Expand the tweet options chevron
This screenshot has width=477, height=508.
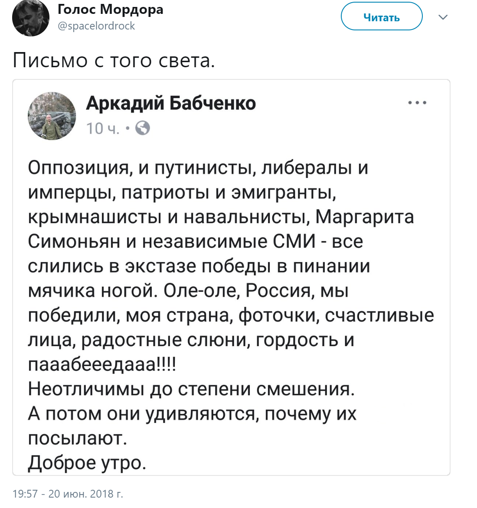pos(443,17)
